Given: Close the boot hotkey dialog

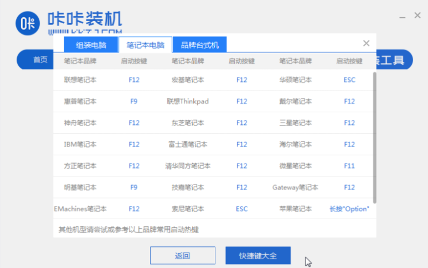Looking at the screenshot, I should [x=367, y=43].
